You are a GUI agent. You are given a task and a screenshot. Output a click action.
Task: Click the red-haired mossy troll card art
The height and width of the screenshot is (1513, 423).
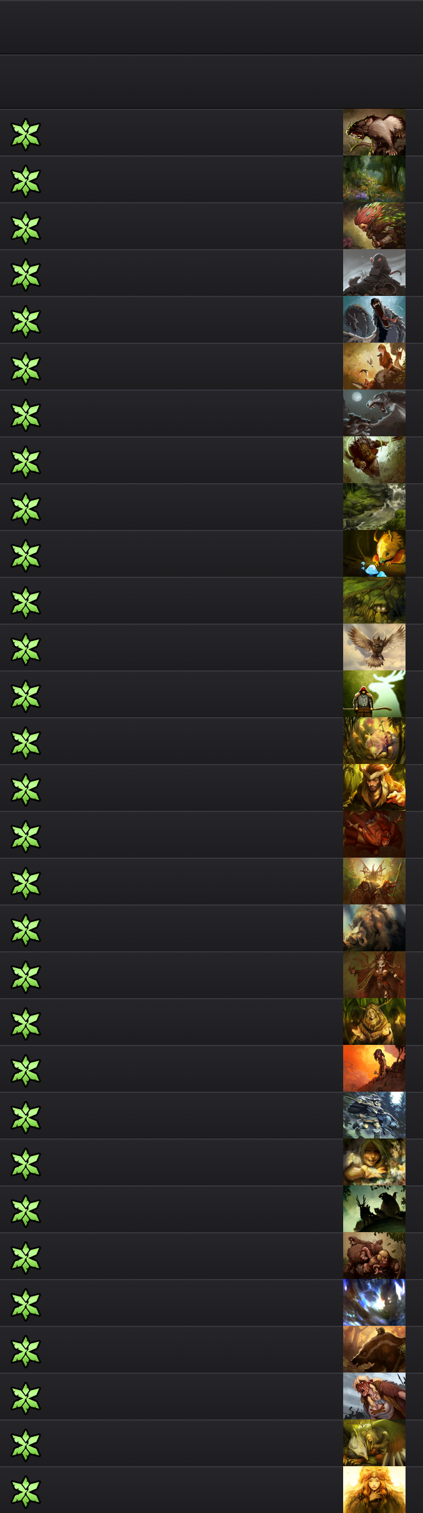tap(374, 226)
